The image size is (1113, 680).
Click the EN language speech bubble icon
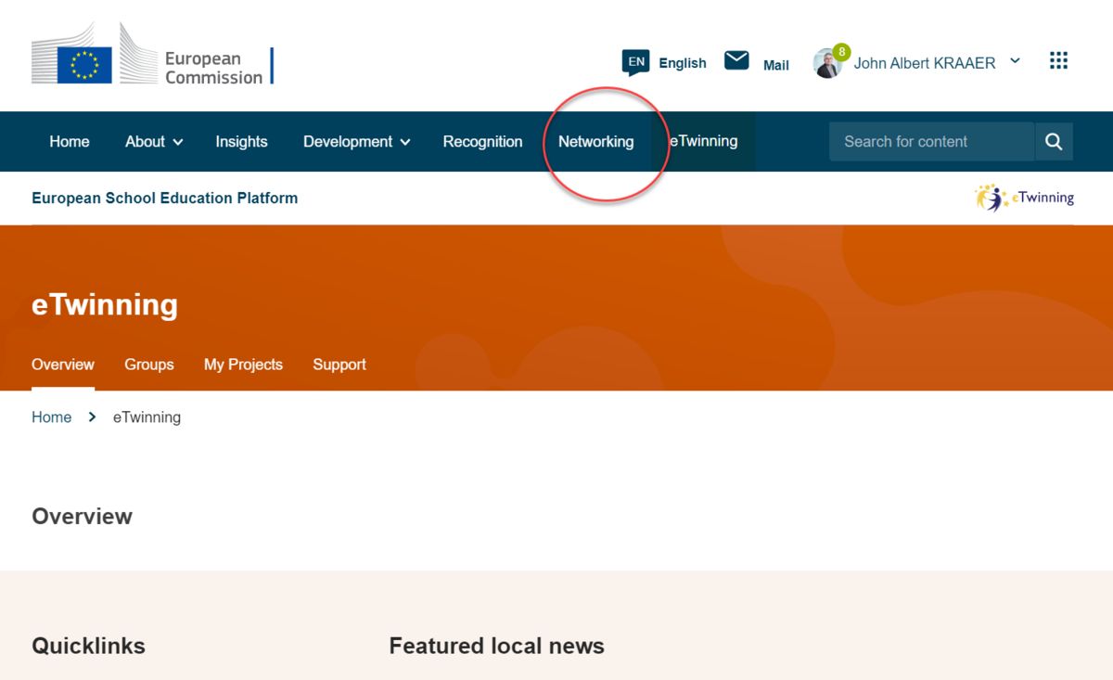pos(635,62)
